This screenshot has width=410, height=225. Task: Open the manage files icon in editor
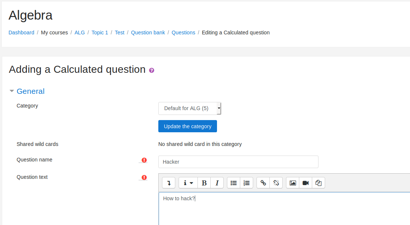tap(318, 183)
